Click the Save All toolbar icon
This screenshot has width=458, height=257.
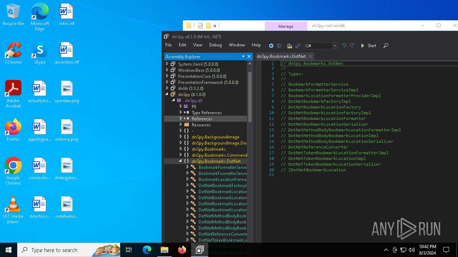pos(297,46)
